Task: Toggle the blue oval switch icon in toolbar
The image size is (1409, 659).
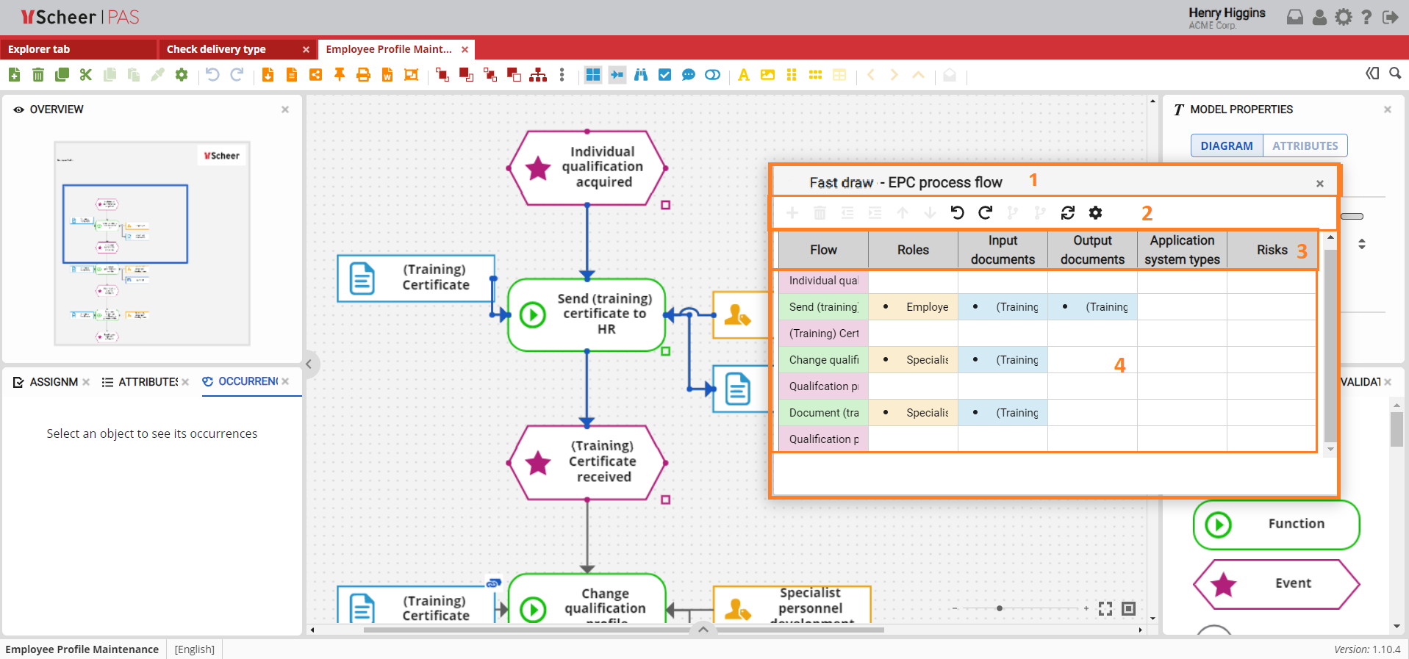Action: 712,75
